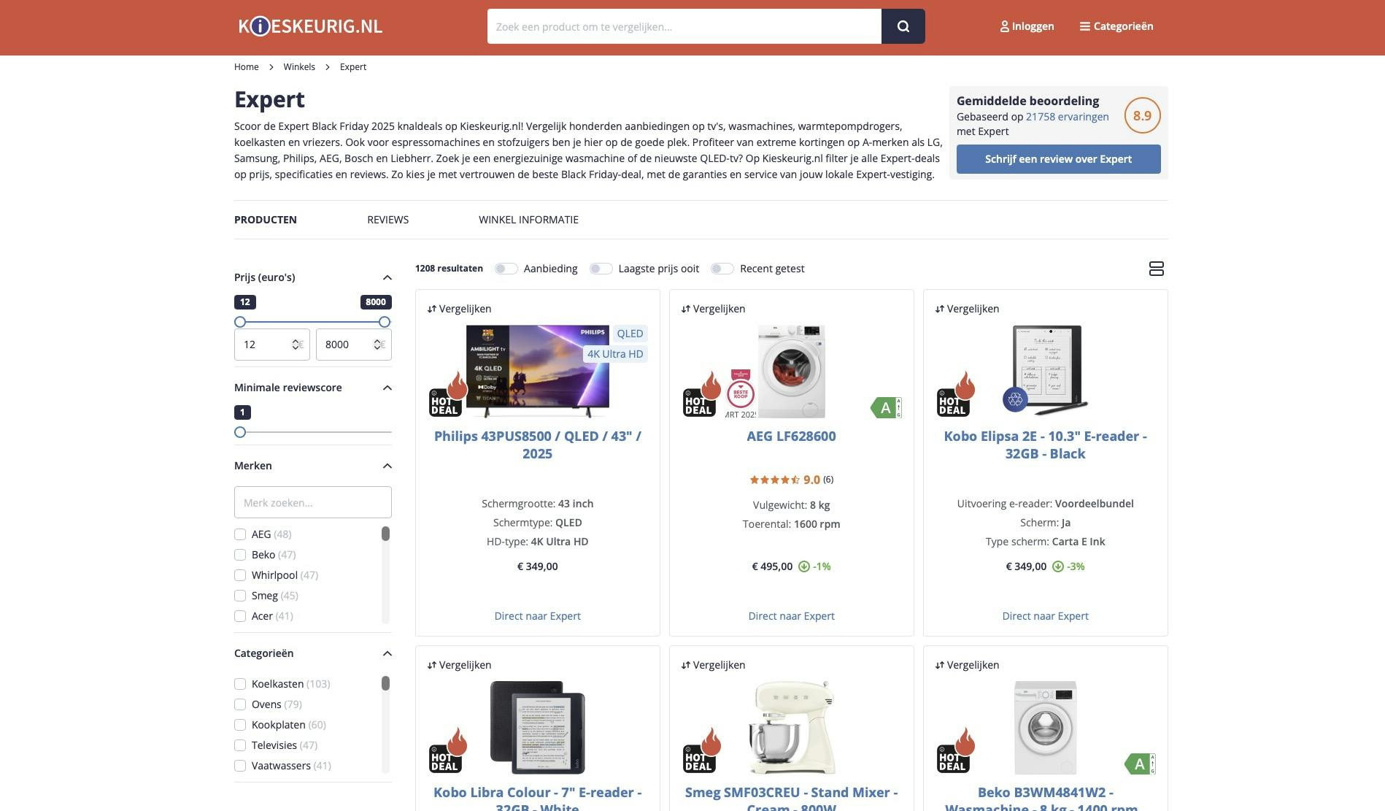Select the Winkel informatie tab
The width and height of the screenshot is (1385, 811).
528,220
